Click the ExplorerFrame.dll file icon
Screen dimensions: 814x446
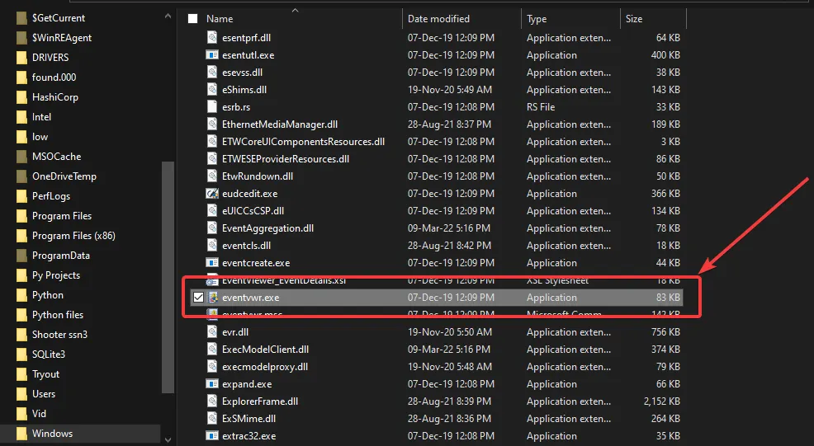pyautogui.click(x=212, y=401)
